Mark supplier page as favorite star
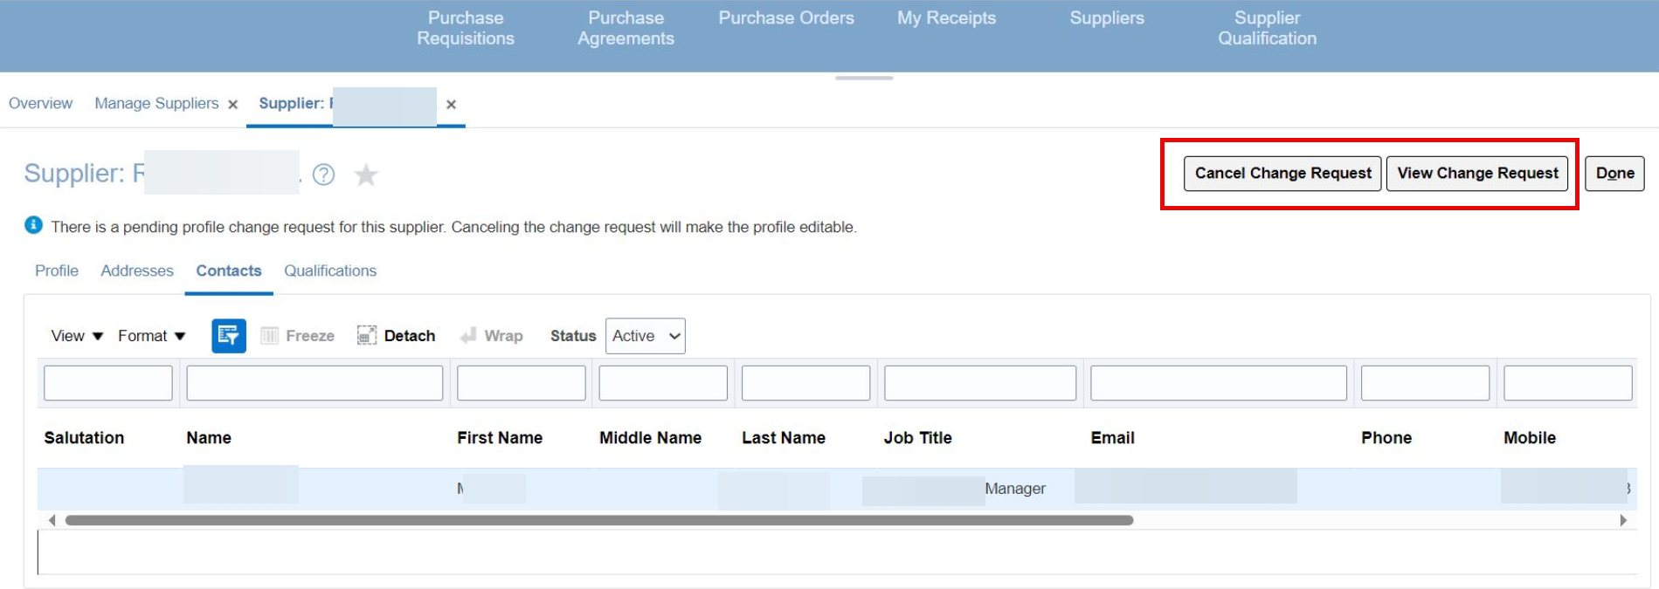This screenshot has height=589, width=1659. coord(366,175)
